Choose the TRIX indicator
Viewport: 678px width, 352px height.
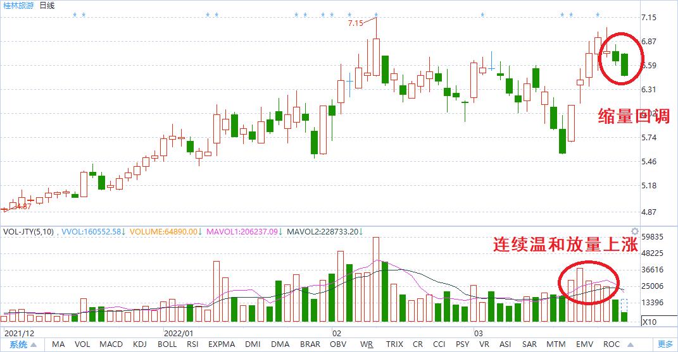click(394, 344)
